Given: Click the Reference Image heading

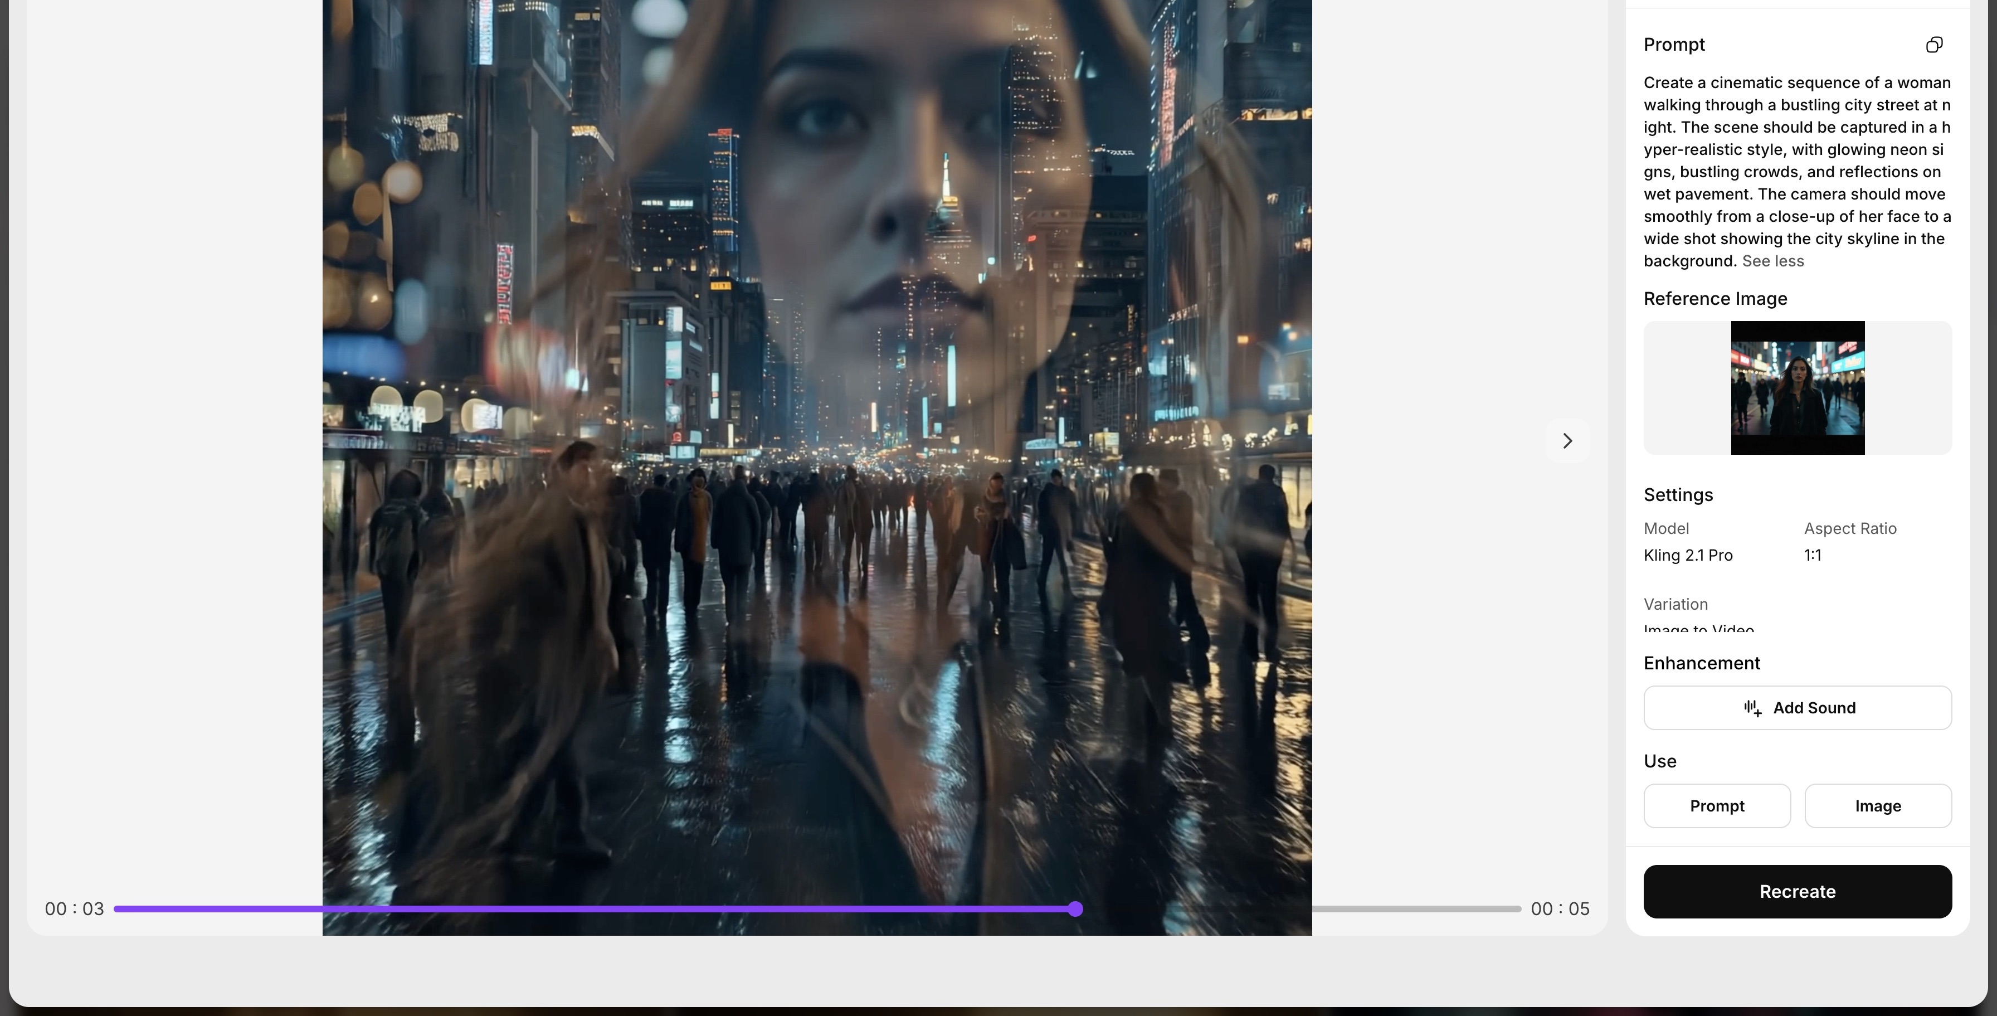Looking at the screenshot, I should [x=1715, y=299].
